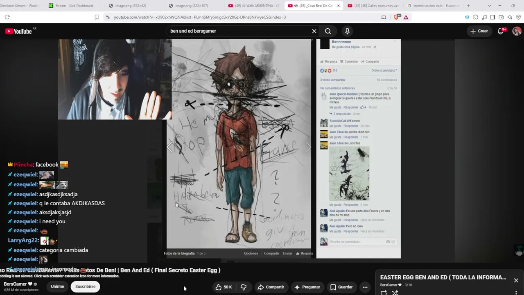
Task: Share the video with Compartir
Action: point(271,287)
